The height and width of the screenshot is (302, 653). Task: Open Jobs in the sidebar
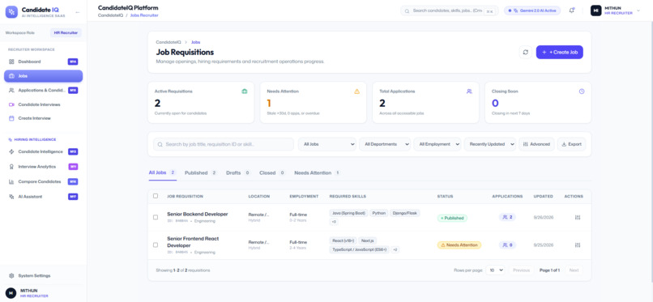point(43,76)
